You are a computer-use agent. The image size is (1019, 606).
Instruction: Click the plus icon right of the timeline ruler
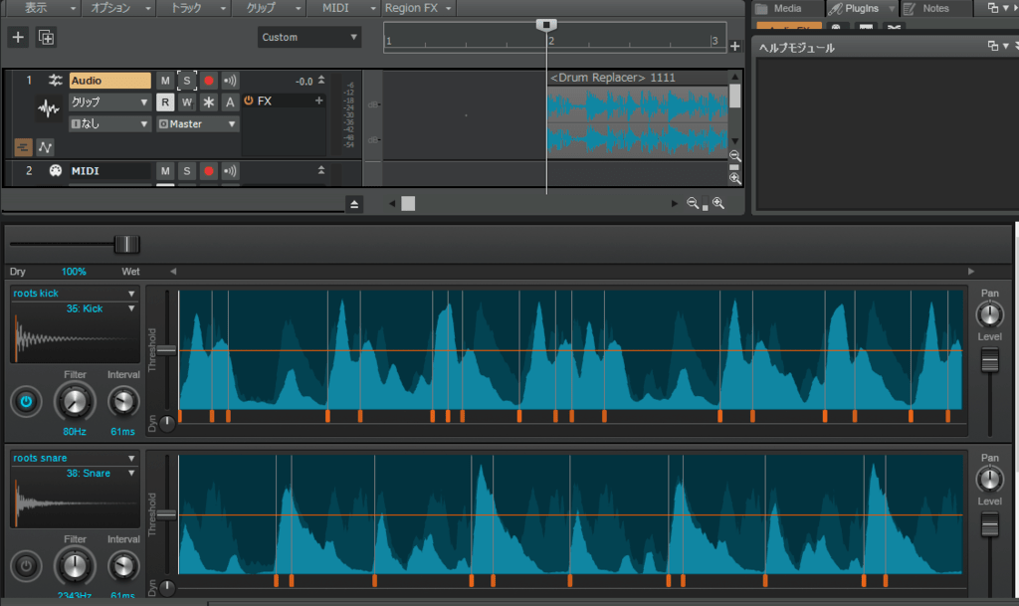(x=735, y=46)
